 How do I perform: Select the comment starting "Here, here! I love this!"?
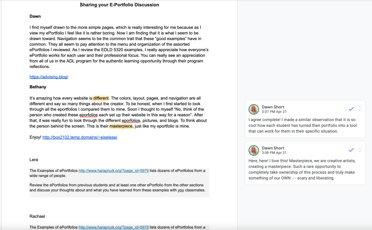(x=302, y=169)
